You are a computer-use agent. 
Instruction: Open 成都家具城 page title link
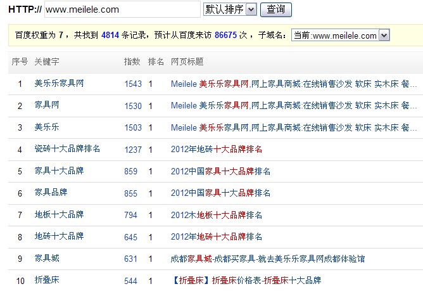pos(267,259)
